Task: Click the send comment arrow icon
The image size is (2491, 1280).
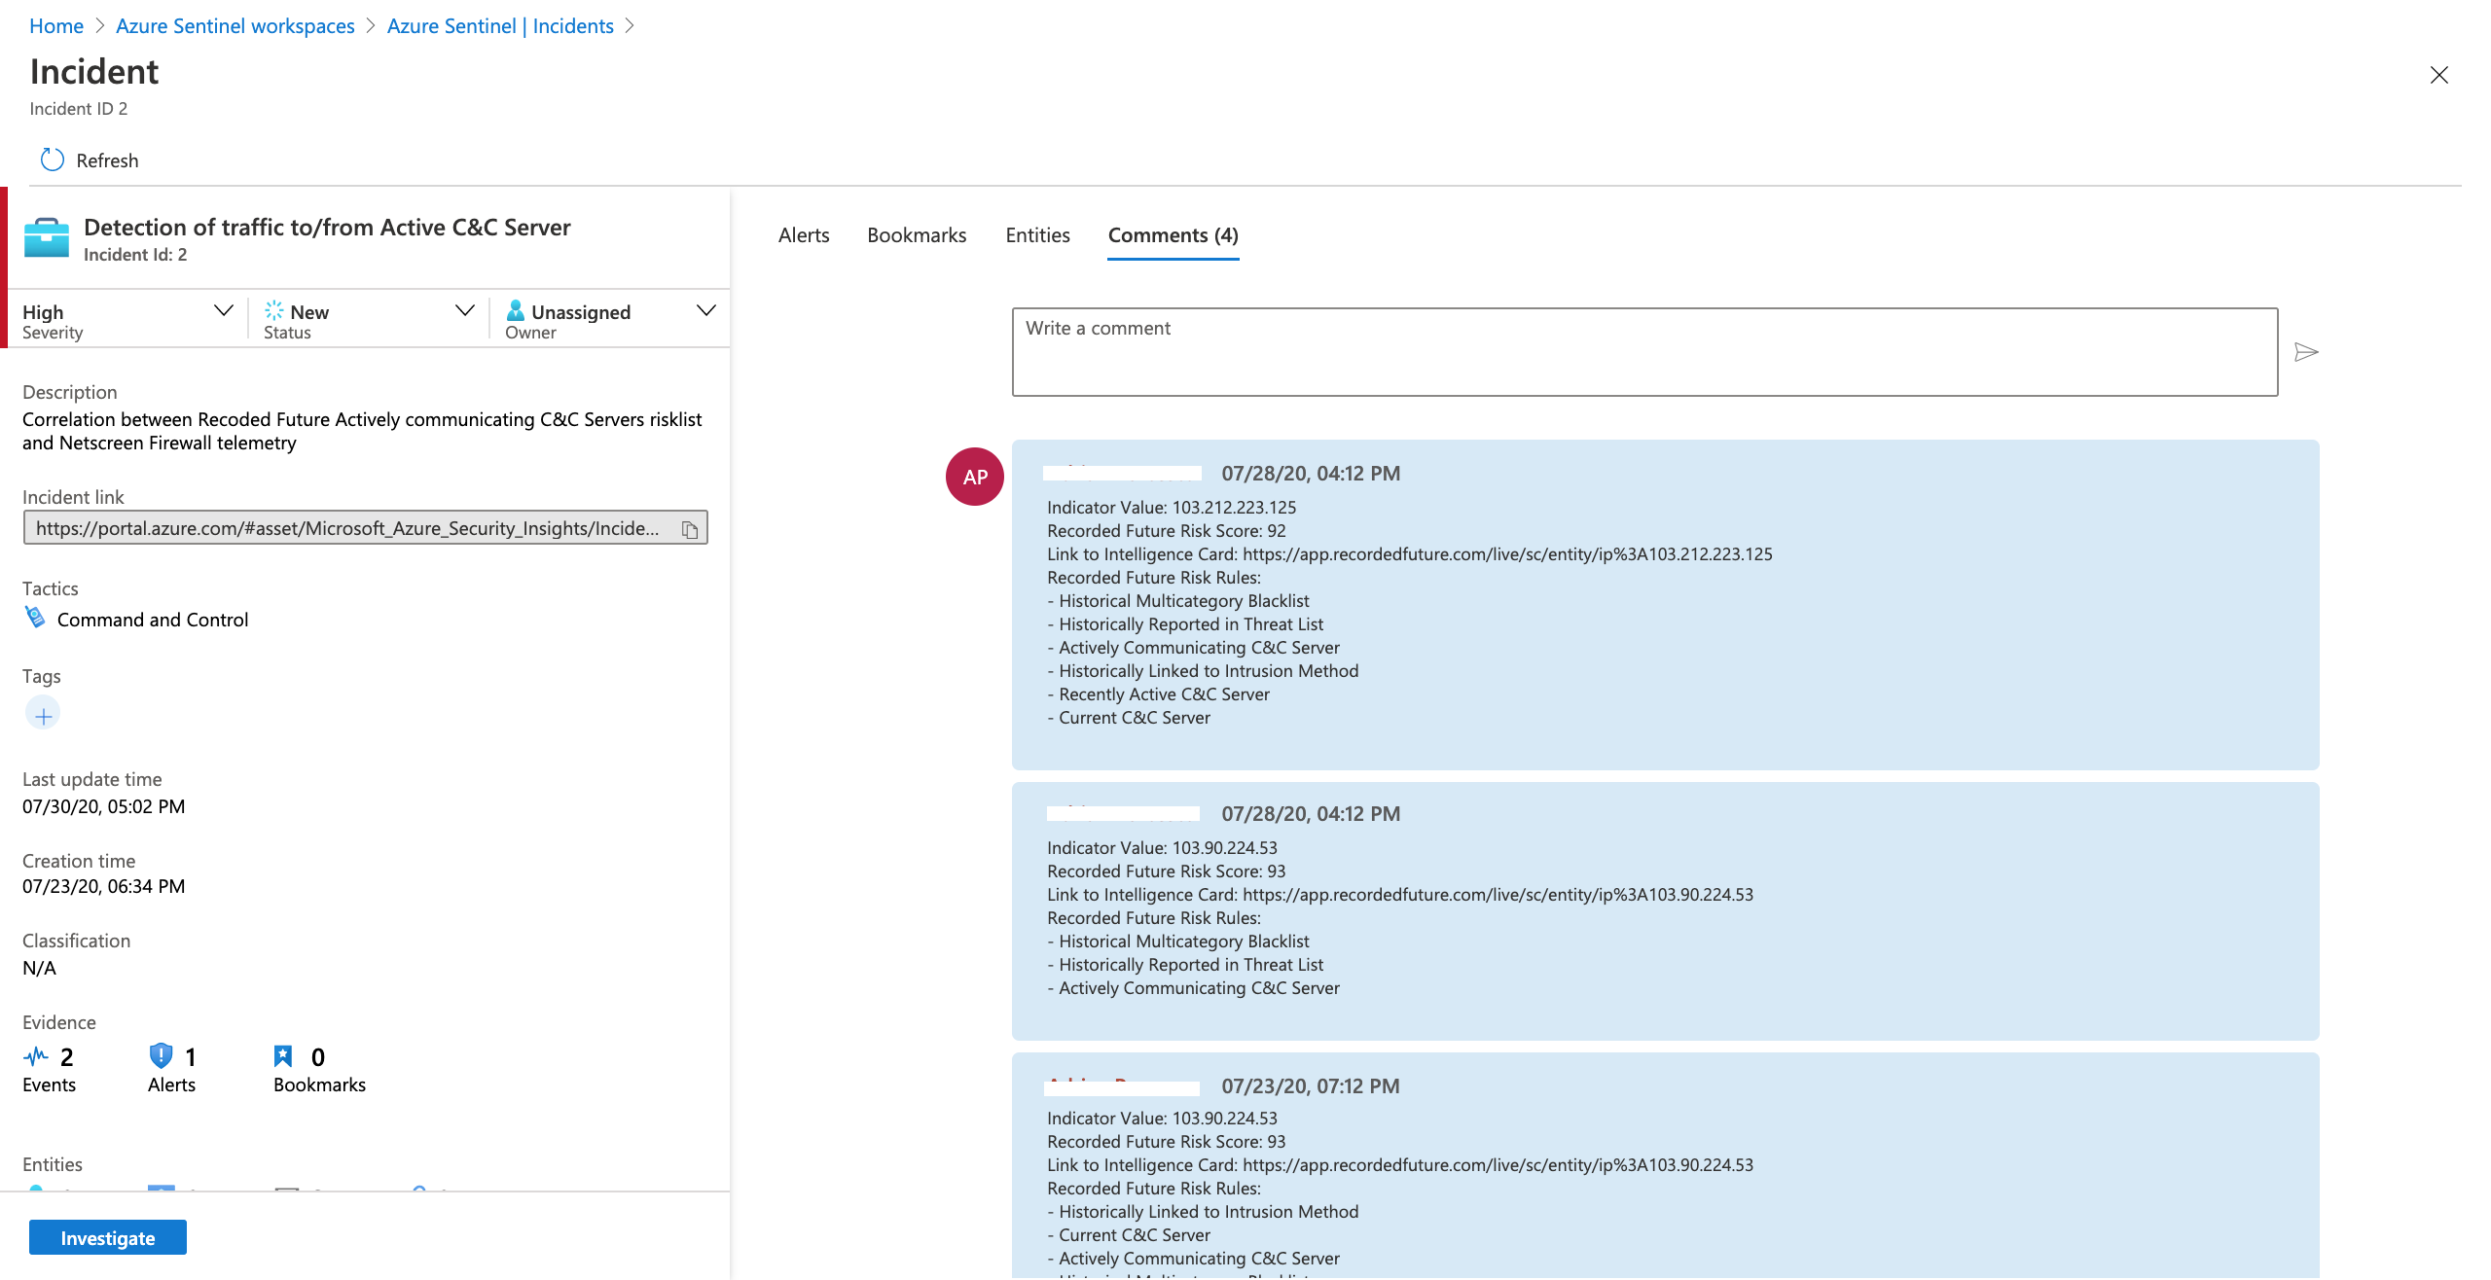Action: coord(2305,352)
